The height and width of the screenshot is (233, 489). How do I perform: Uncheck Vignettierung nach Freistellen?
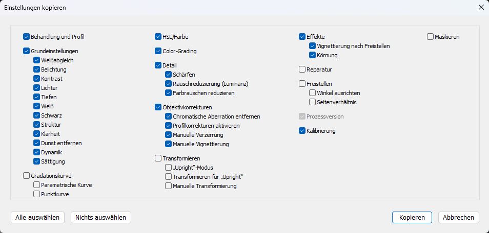(313, 46)
